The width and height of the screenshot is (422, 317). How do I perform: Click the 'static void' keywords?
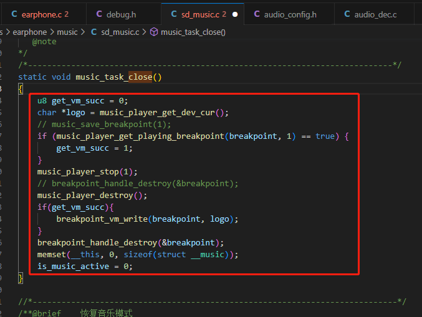44,77
